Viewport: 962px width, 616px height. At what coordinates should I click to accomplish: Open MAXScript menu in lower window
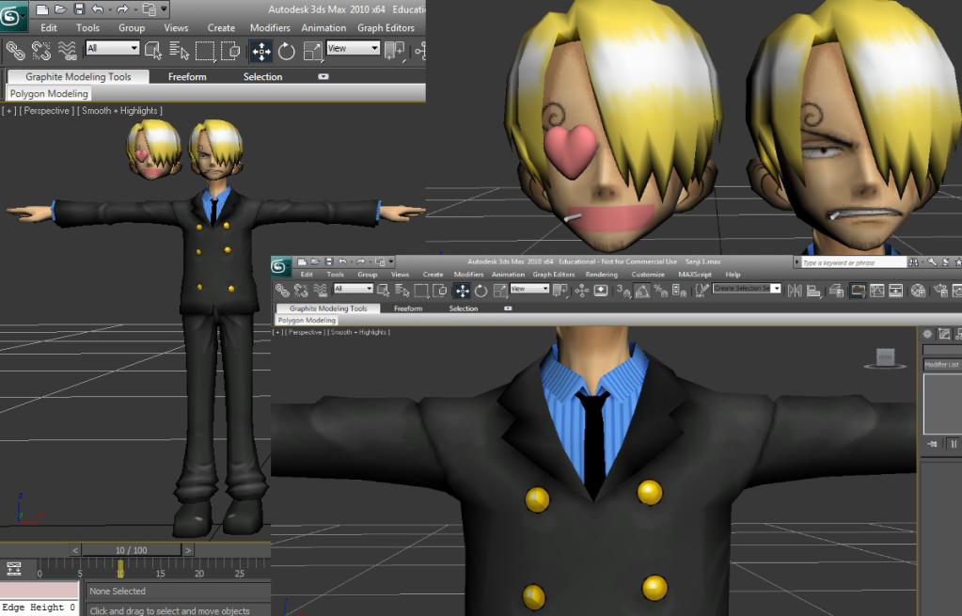[695, 275]
